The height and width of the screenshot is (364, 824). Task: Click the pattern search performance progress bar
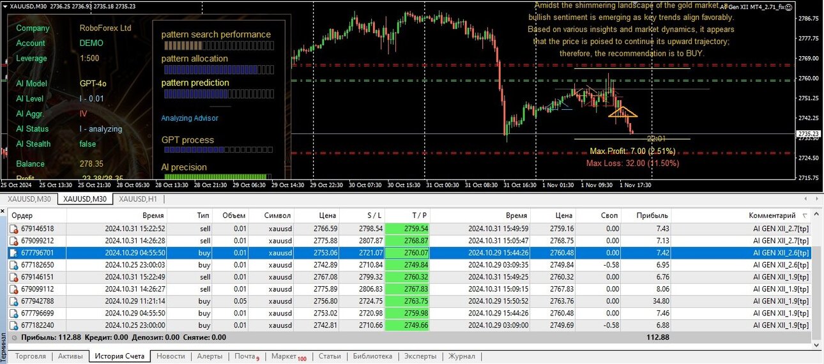pos(218,46)
